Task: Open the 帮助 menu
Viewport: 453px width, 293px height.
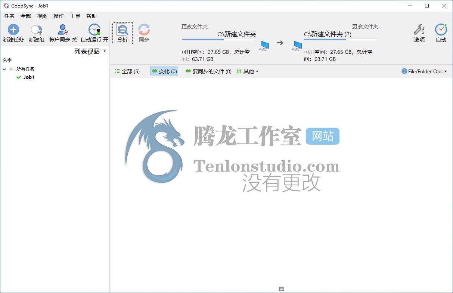Action: point(91,16)
